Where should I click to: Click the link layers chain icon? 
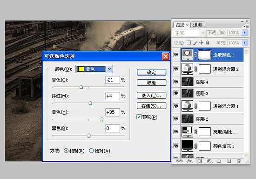tap(179, 161)
